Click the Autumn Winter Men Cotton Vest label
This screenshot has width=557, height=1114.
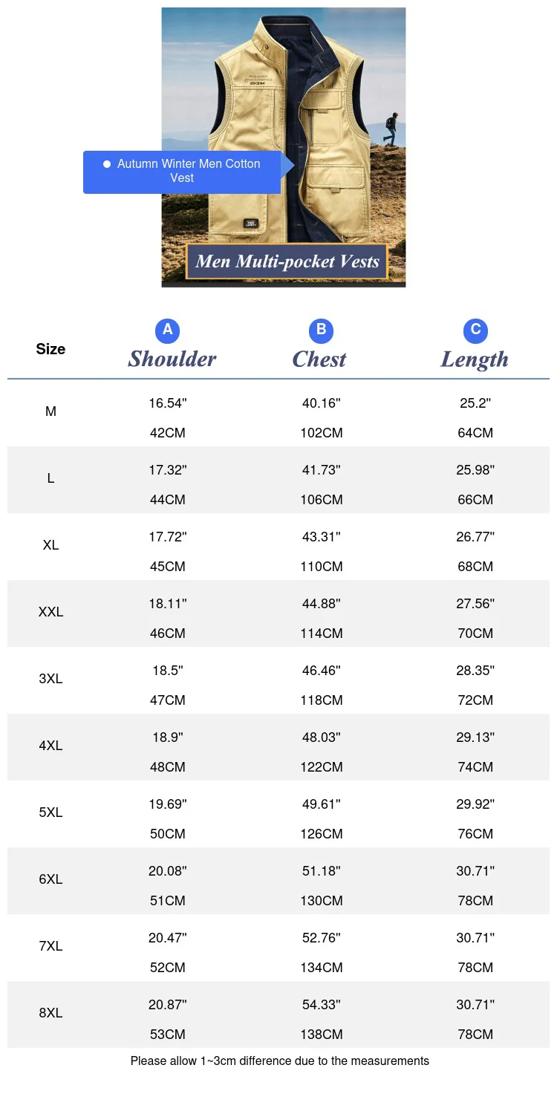[x=189, y=171]
